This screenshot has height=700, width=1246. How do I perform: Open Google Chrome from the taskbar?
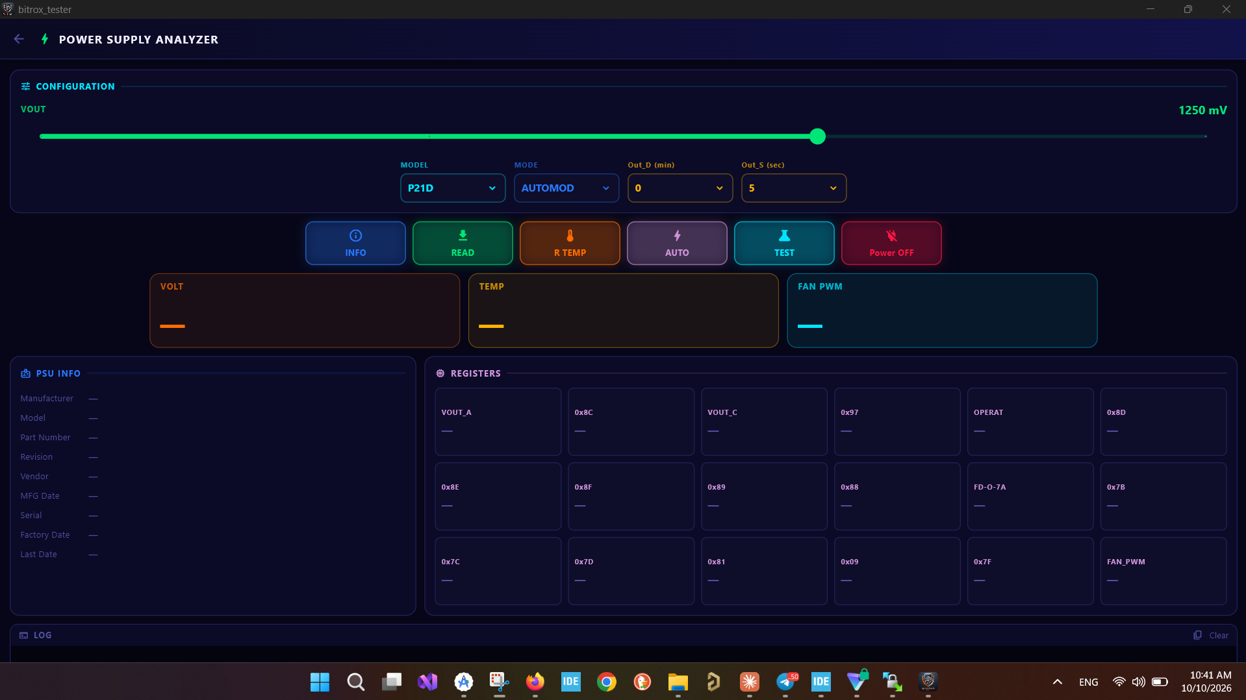click(607, 682)
